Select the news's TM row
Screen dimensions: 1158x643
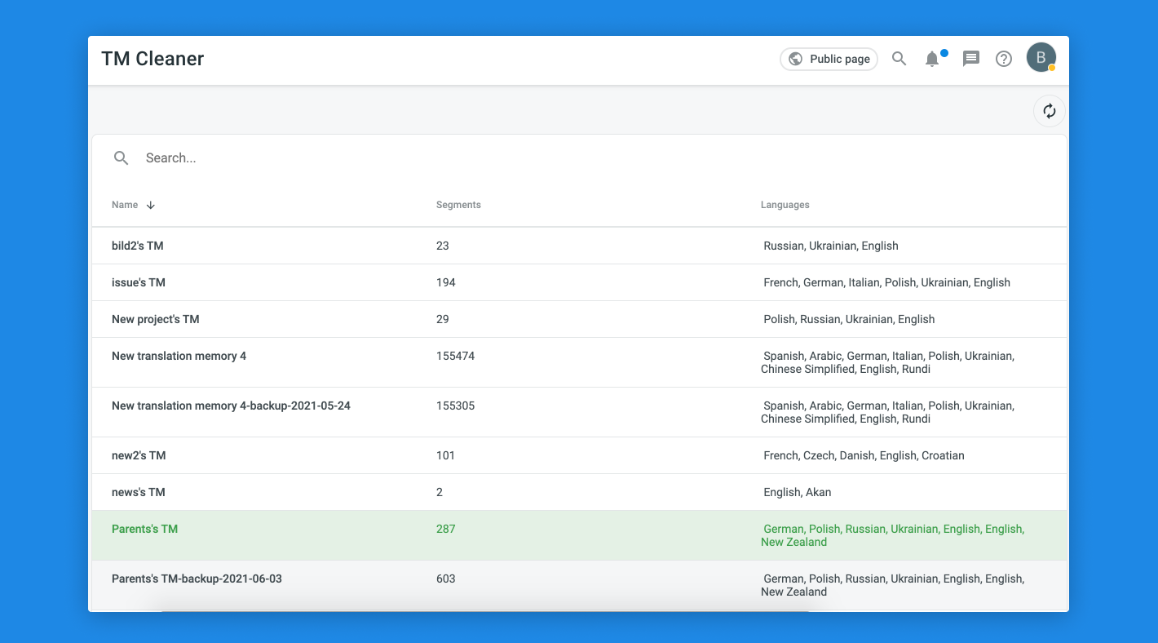pyautogui.click(x=579, y=492)
